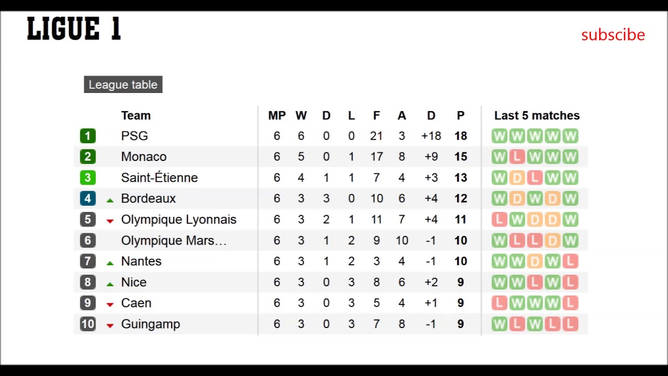Click the PSG rank 1 badge
Viewport: 668px width, 376px height.
click(88, 136)
